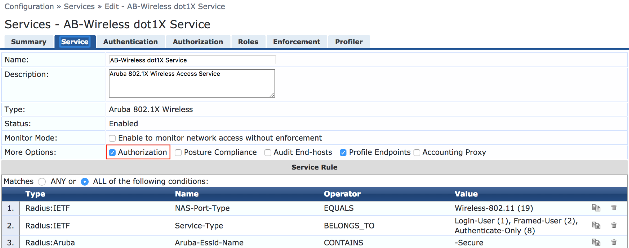Enable Accounting Proxy checkbox

417,152
